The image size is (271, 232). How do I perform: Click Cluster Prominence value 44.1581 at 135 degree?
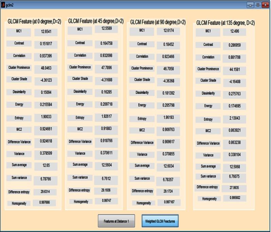coord(234,70)
